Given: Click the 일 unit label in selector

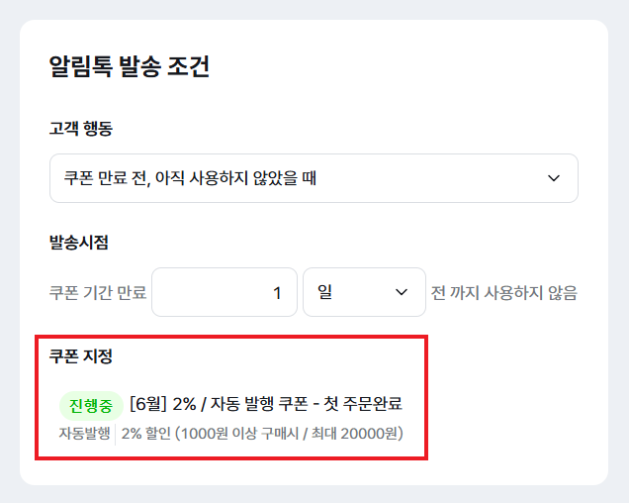Looking at the screenshot, I should click(324, 292).
